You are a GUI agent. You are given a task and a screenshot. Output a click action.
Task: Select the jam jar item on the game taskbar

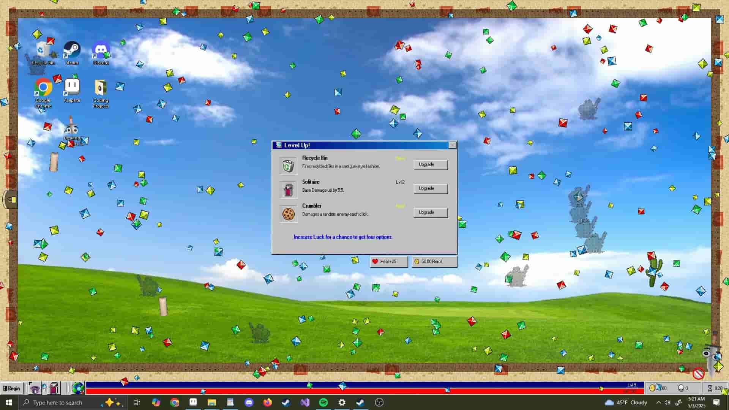coord(53,388)
